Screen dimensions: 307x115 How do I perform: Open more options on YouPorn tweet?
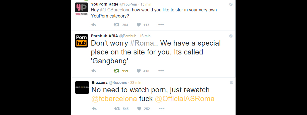(x=161, y=25)
